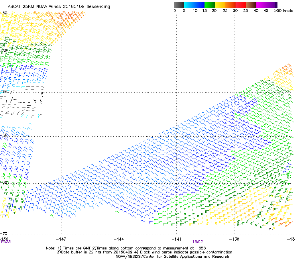Click the '45' legend scale label
This screenshot has width=295, height=259.
point(266,11)
